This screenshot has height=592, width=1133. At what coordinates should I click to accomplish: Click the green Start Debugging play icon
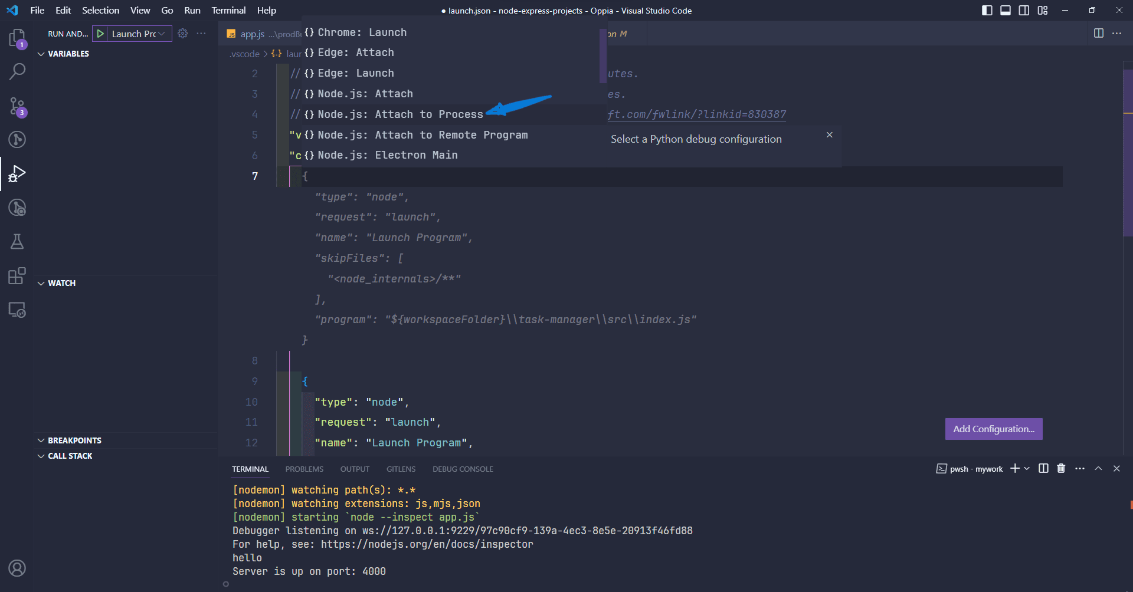pos(100,34)
